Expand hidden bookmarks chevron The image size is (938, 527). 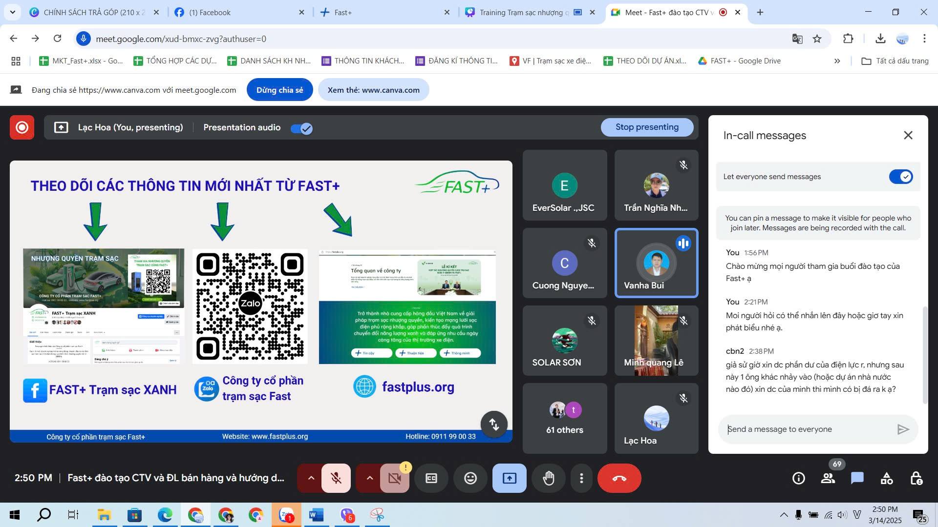pos(837,61)
